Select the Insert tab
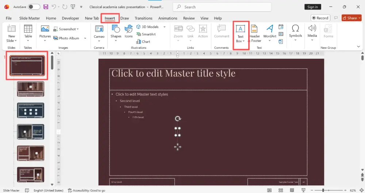This screenshot has width=365, height=193. tap(109, 18)
